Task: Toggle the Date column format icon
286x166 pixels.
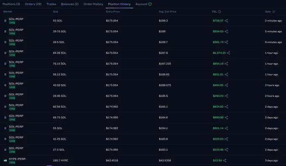Action: 274,12
